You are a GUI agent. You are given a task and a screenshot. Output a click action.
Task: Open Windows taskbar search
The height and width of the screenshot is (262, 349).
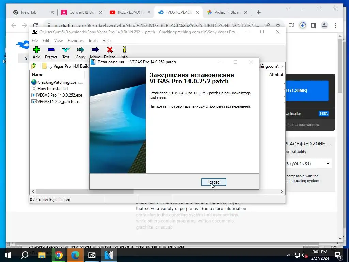pos(25,255)
